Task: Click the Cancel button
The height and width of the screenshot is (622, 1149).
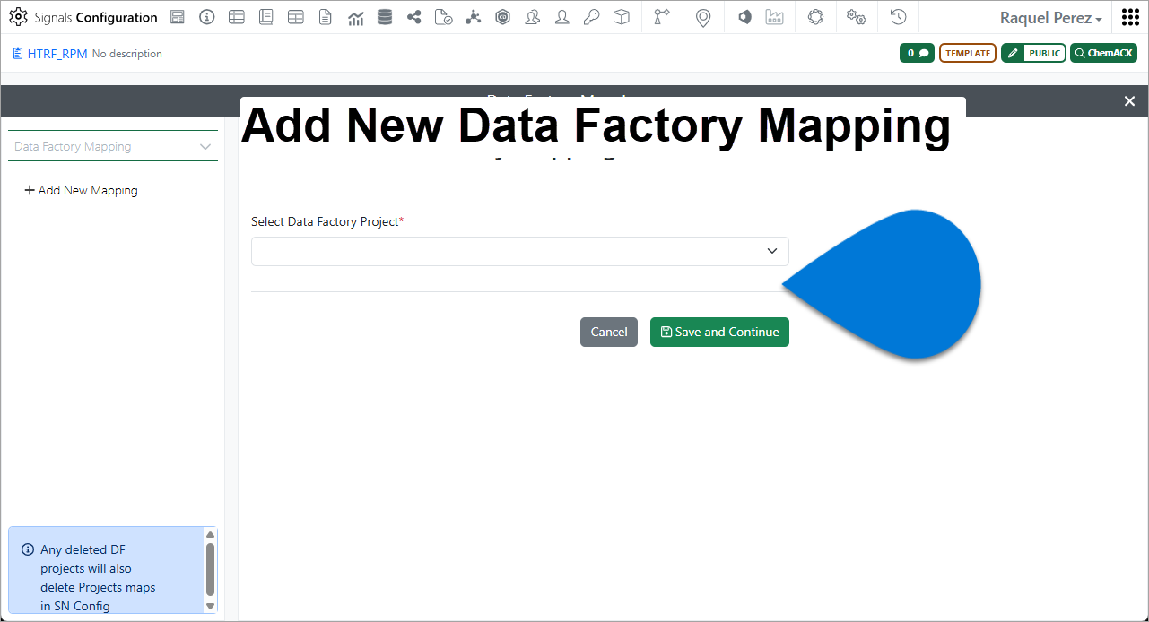Action: pyautogui.click(x=609, y=332)
